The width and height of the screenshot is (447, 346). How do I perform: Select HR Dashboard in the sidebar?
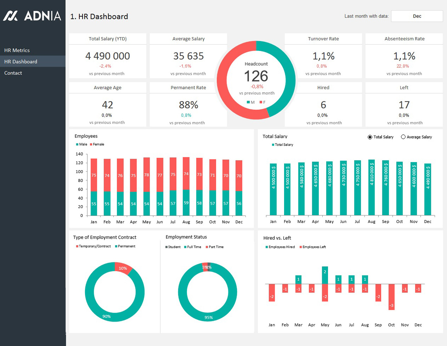coord(21,61)
